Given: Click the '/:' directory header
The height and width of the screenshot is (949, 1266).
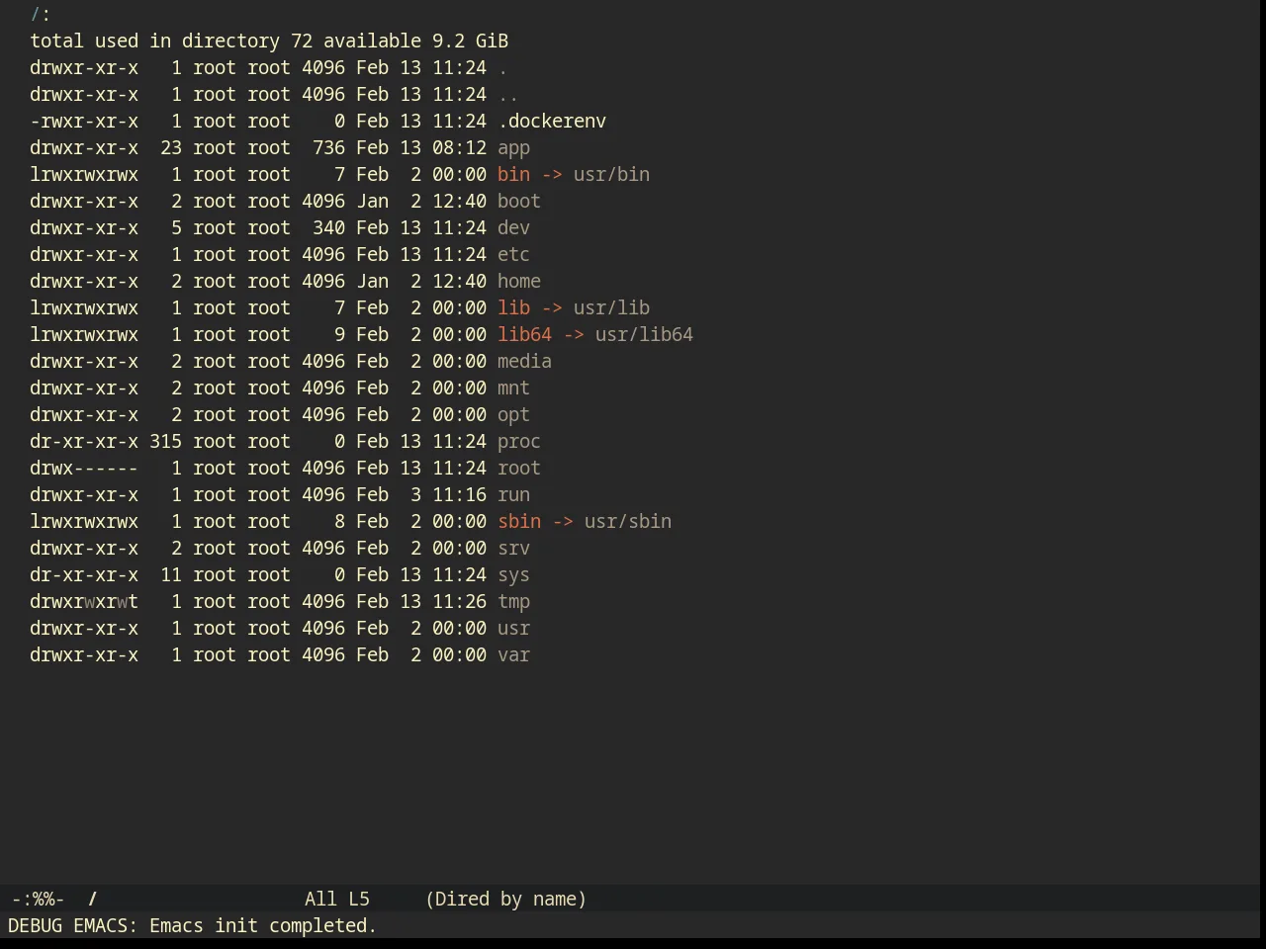Looking at the screenshot, I should [41, 15].
